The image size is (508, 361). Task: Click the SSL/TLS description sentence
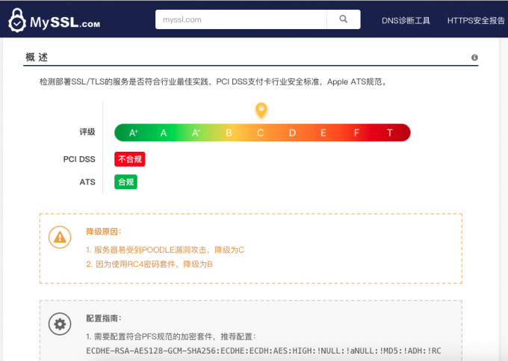click(x=213, y=81)
